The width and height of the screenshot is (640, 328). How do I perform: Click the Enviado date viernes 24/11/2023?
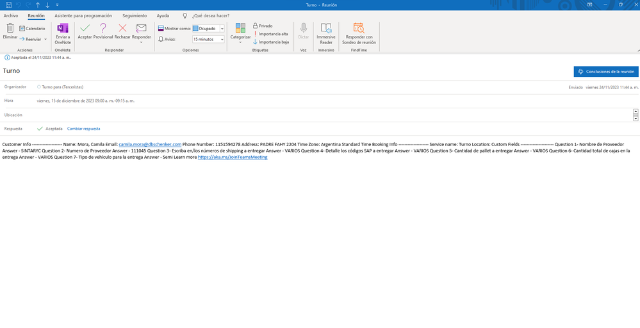tap(612, 87)
